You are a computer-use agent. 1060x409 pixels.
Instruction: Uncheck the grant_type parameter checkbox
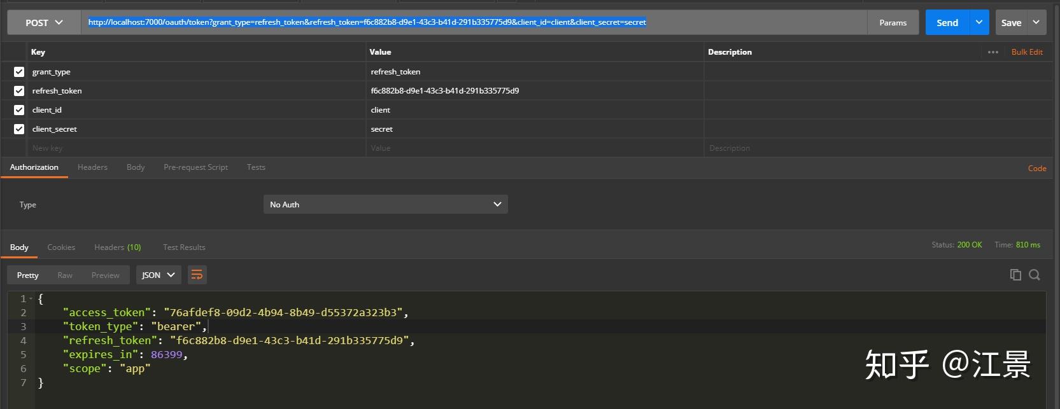point(19,72)
